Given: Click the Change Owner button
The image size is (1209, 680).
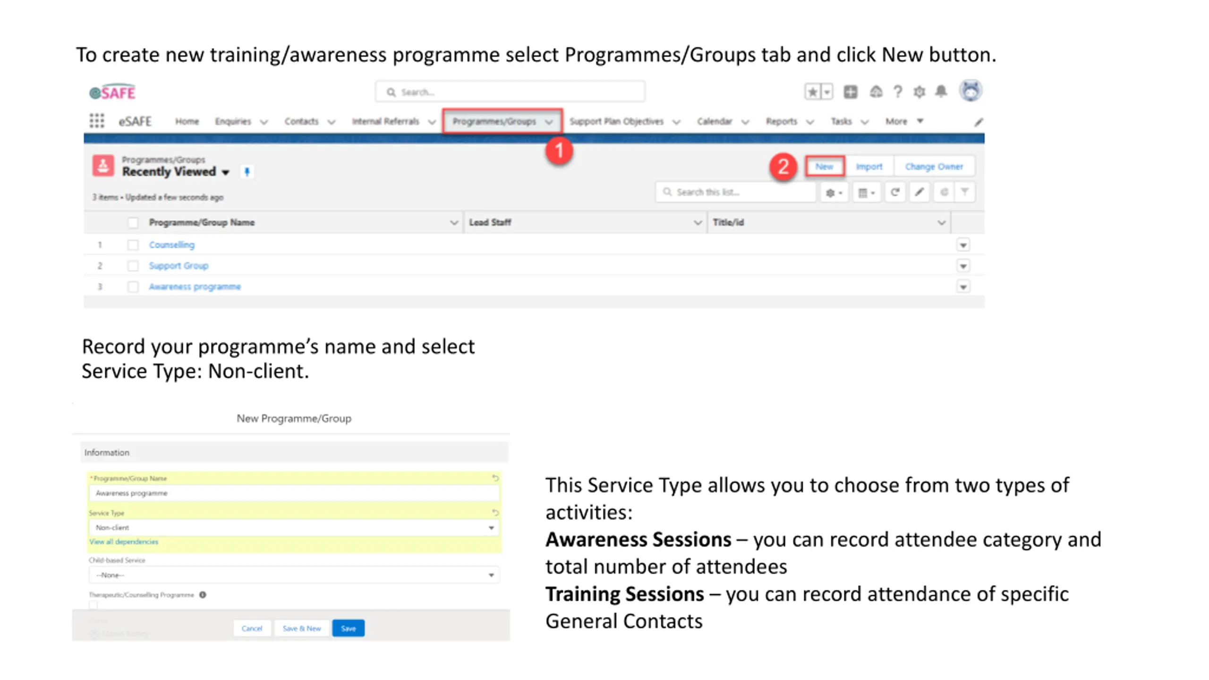Looking at the screenshot, I should (934, 166).
